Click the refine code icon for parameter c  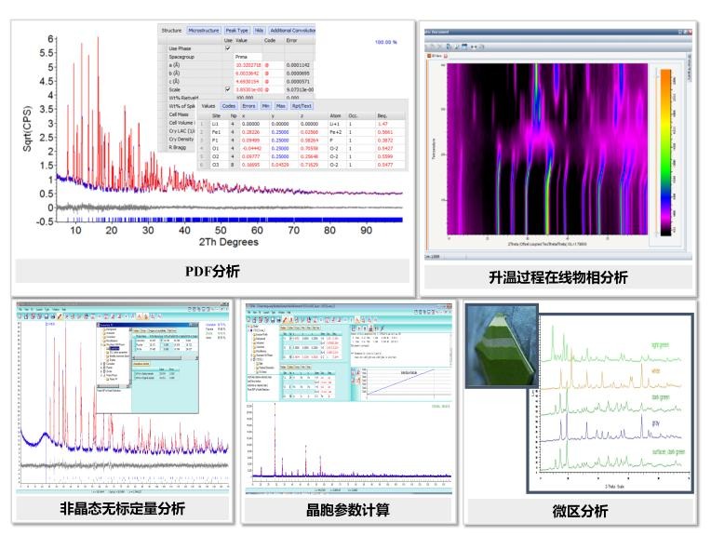(266, 81)
